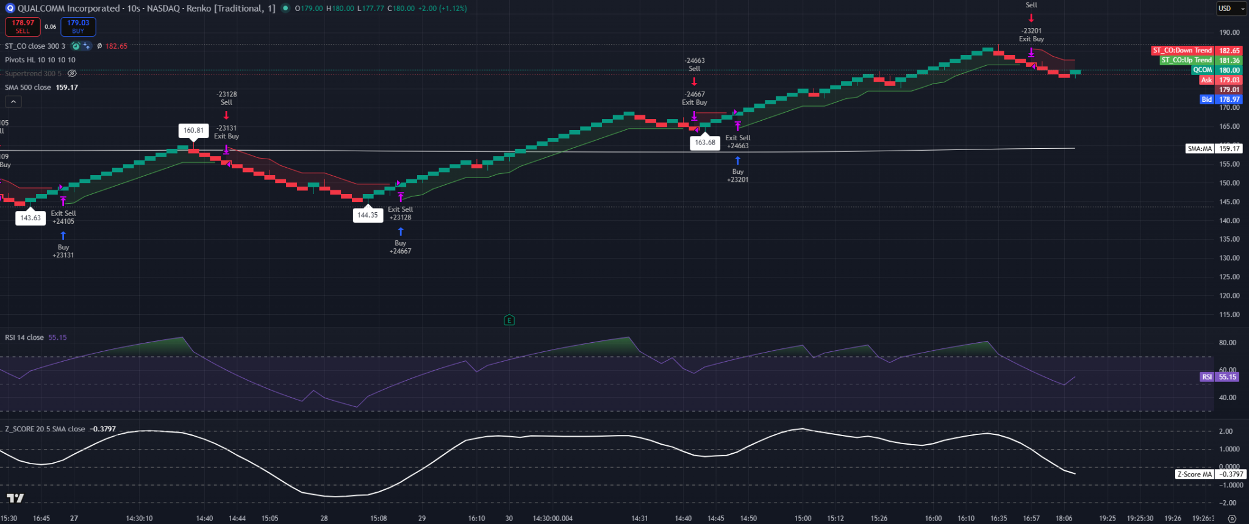Click the SMA 500 close legend title
The image size is (1249, 524).
[28, 87]
